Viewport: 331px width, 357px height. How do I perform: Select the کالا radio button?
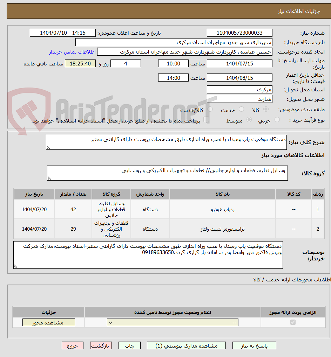point(266,108)
